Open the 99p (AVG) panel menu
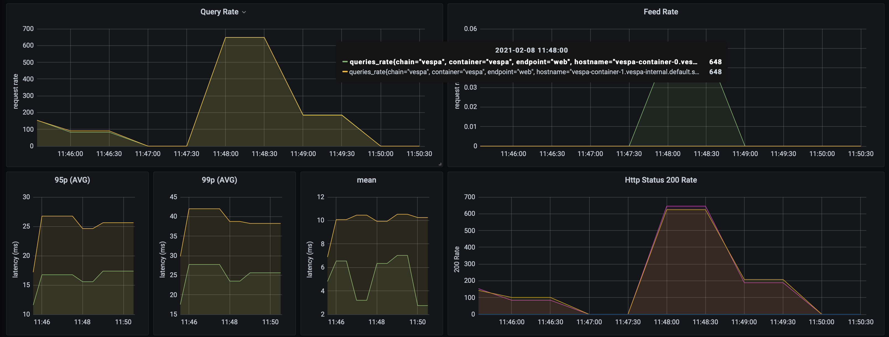This screenshot has width=889, height=337. coord(219,180)
